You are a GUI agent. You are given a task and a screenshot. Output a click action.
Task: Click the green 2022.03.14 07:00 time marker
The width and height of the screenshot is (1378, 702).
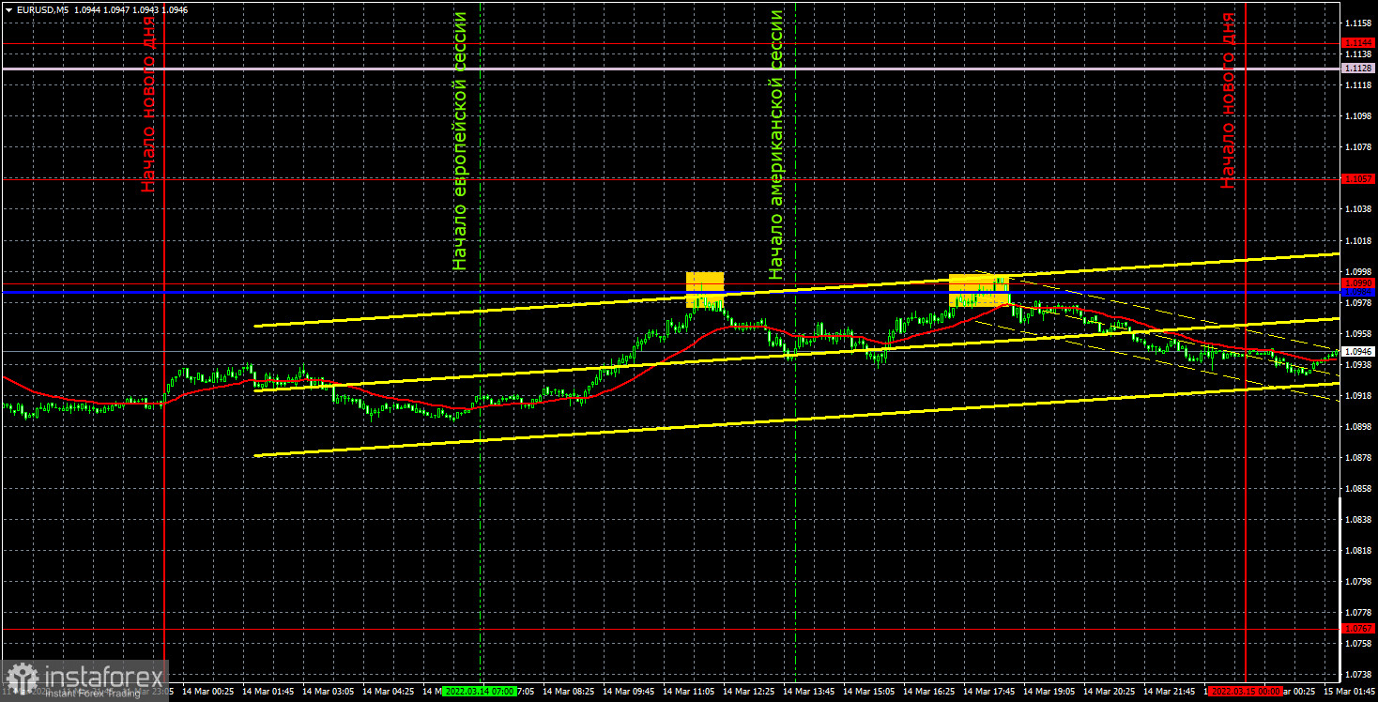click(480, 692)
